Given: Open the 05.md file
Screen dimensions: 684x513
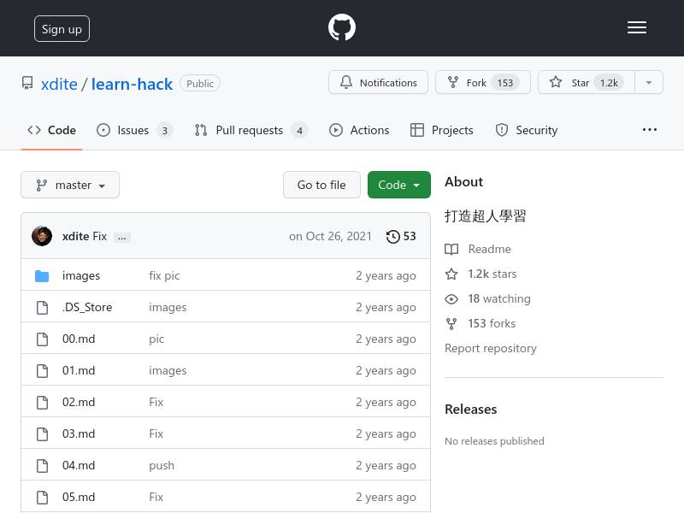Looking at the screenshot, I should 79,498.
